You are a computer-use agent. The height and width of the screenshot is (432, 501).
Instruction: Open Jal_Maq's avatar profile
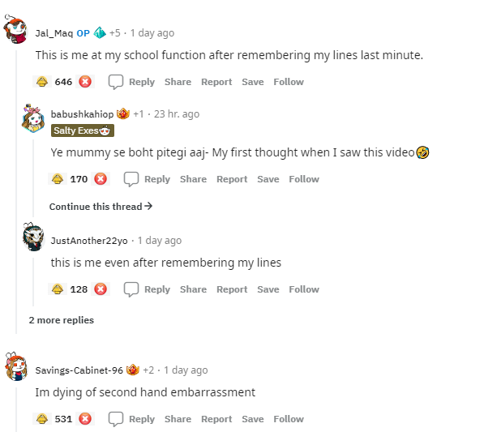pyautogui.click(x=16, y=32)
